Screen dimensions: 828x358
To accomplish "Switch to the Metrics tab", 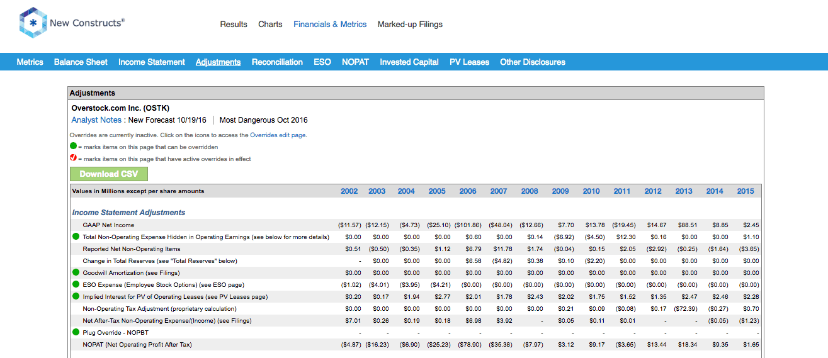I will [30, 62].
